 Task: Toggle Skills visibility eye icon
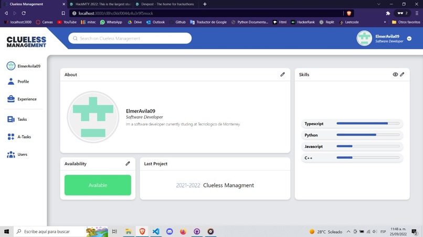[x=395, y=74]
